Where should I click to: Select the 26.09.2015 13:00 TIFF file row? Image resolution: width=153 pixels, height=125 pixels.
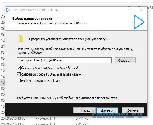(x=45, y=118)
